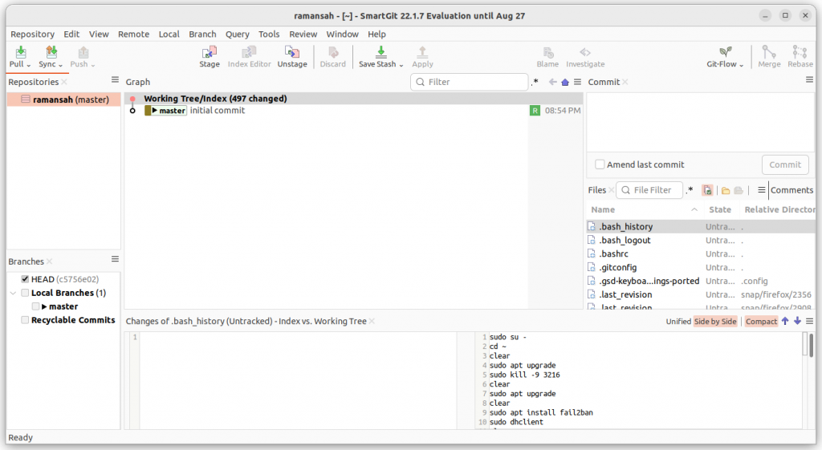The width and height of the screenshot is (822, 450).
Task: Open the Review menu
Action: 303,34
